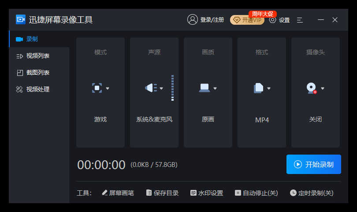The image size is (357, 212).
Task: Click the webcam disabled icon
Action: click(312, 88)
